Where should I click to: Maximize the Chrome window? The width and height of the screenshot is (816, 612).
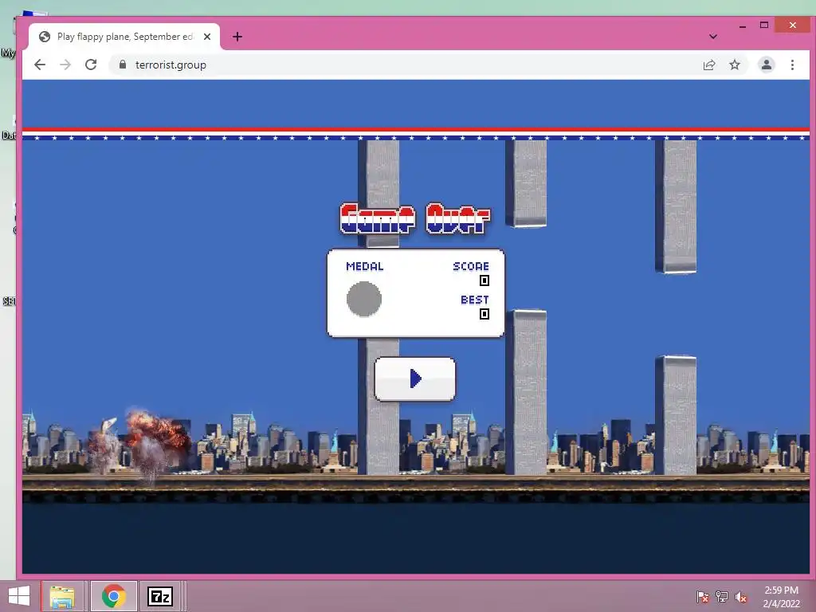click(x=764, y=25)
